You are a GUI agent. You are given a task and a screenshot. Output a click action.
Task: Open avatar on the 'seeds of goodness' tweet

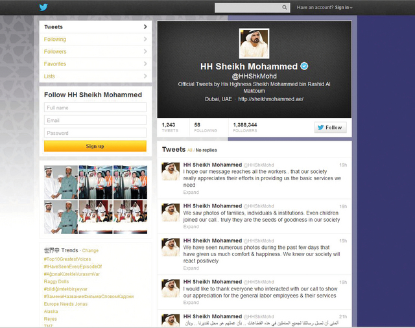[171, 213]
